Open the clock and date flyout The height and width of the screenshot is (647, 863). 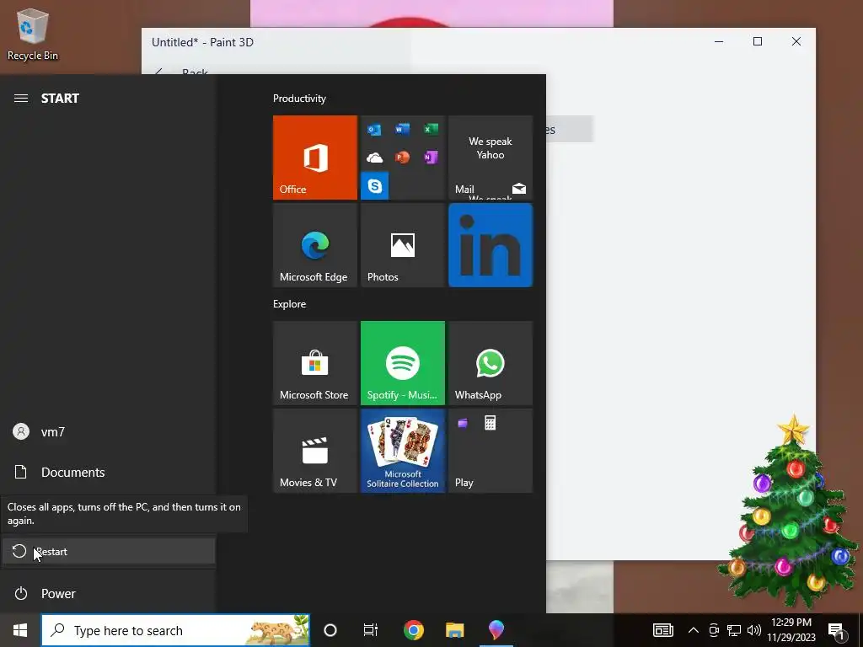tap(791, 630)
